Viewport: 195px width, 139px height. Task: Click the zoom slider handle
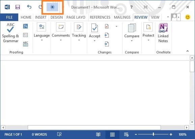point(154,134)
